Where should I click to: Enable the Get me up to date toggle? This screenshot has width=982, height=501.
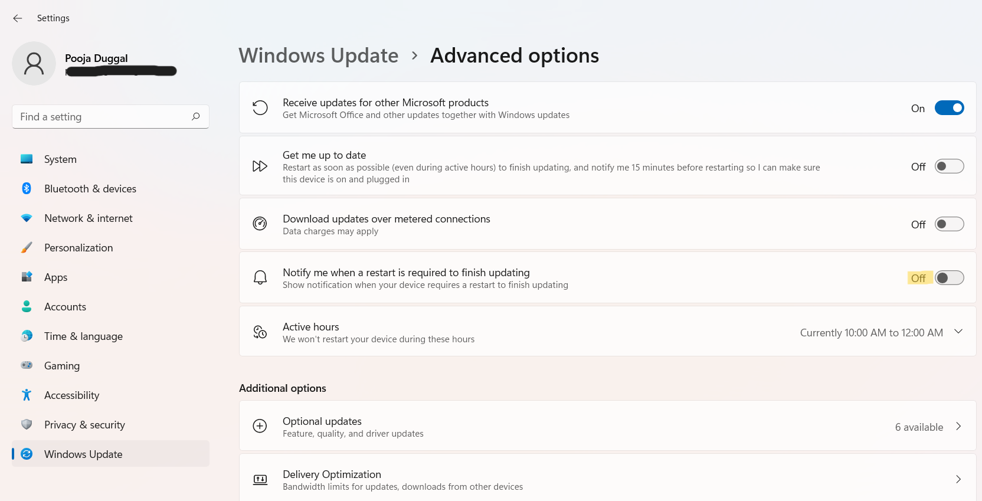coord(949,166)
